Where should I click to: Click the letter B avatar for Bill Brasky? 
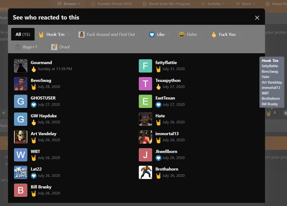(21, 190)
